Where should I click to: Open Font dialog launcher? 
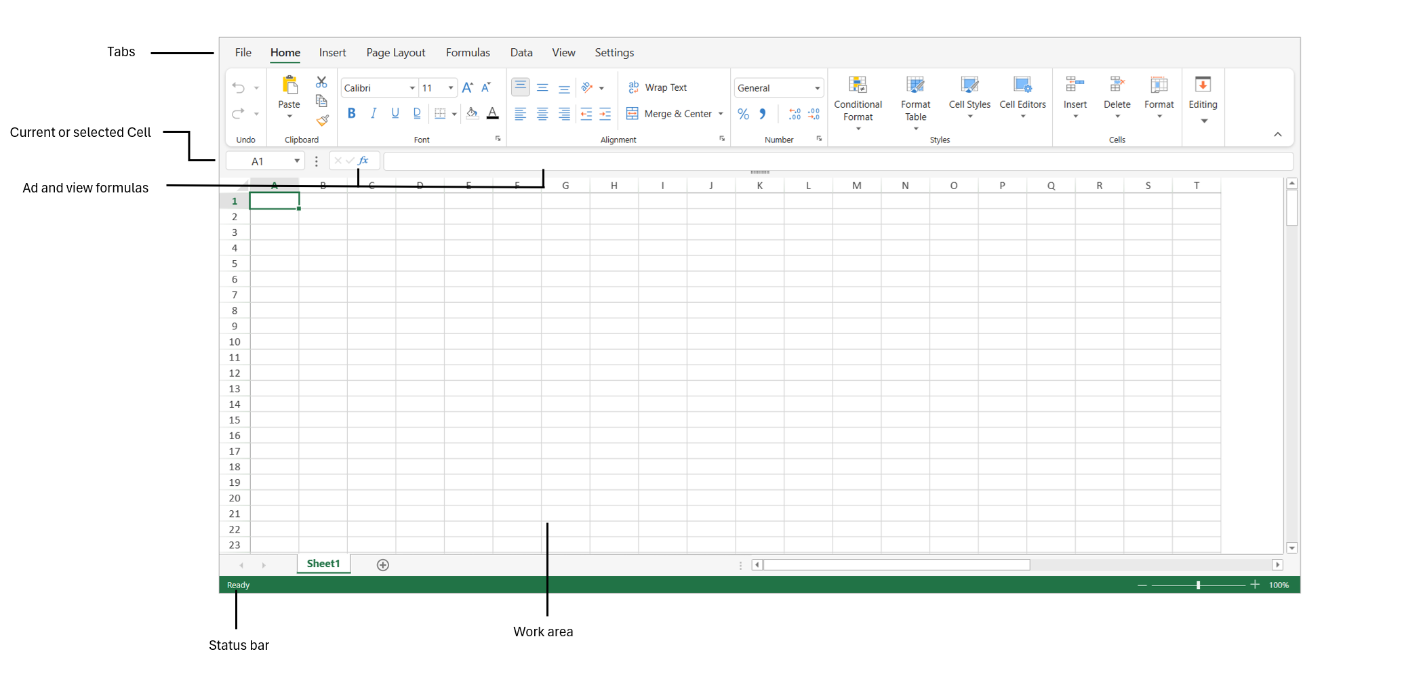click(x=498, y=139)
